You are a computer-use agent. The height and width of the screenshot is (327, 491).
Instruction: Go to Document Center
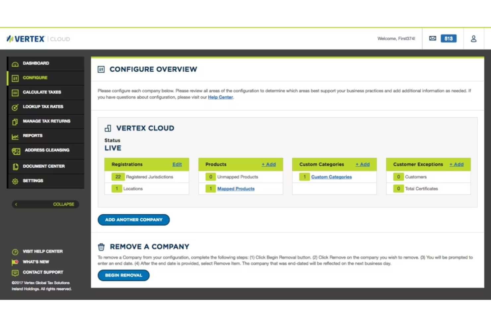46,166
